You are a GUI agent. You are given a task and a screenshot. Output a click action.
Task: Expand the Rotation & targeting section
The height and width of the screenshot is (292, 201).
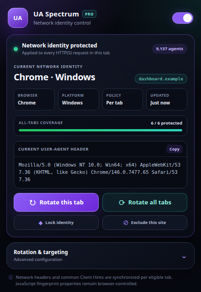coord(100,255)
